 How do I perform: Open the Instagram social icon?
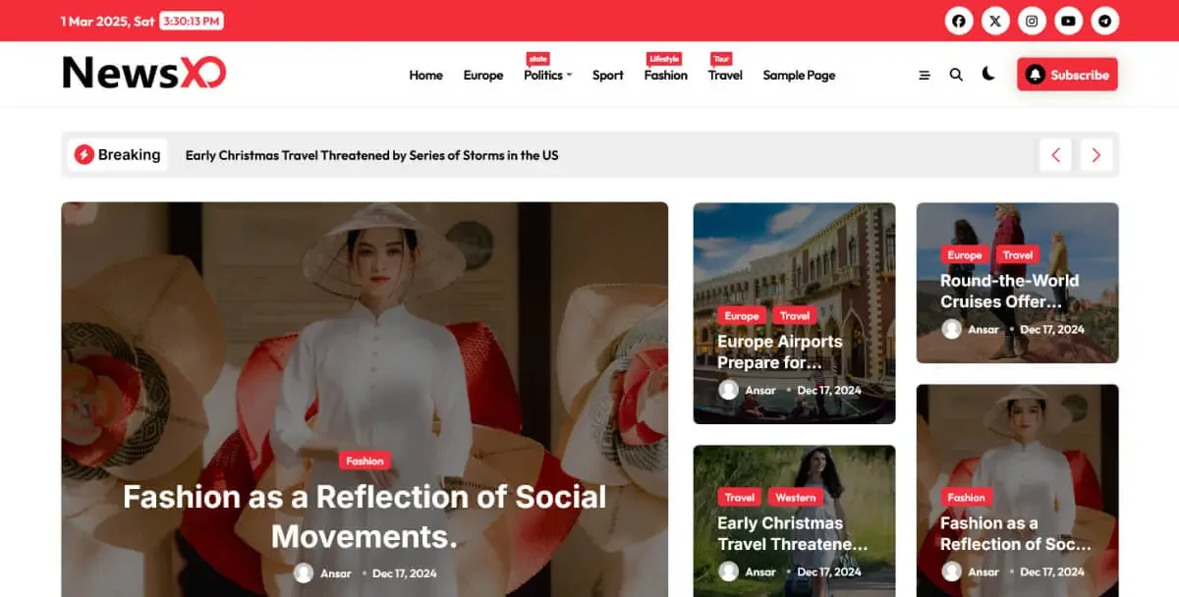pos(1032,21)
